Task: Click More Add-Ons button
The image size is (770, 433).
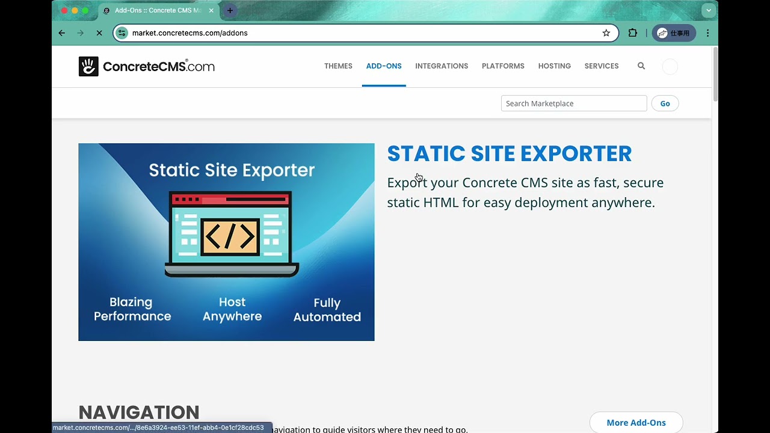Action: (x=636, y=422)
